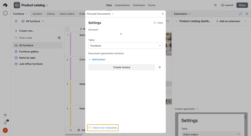Select the All furniture grid view
The image size is (251, 136).
tap(37, 45)
